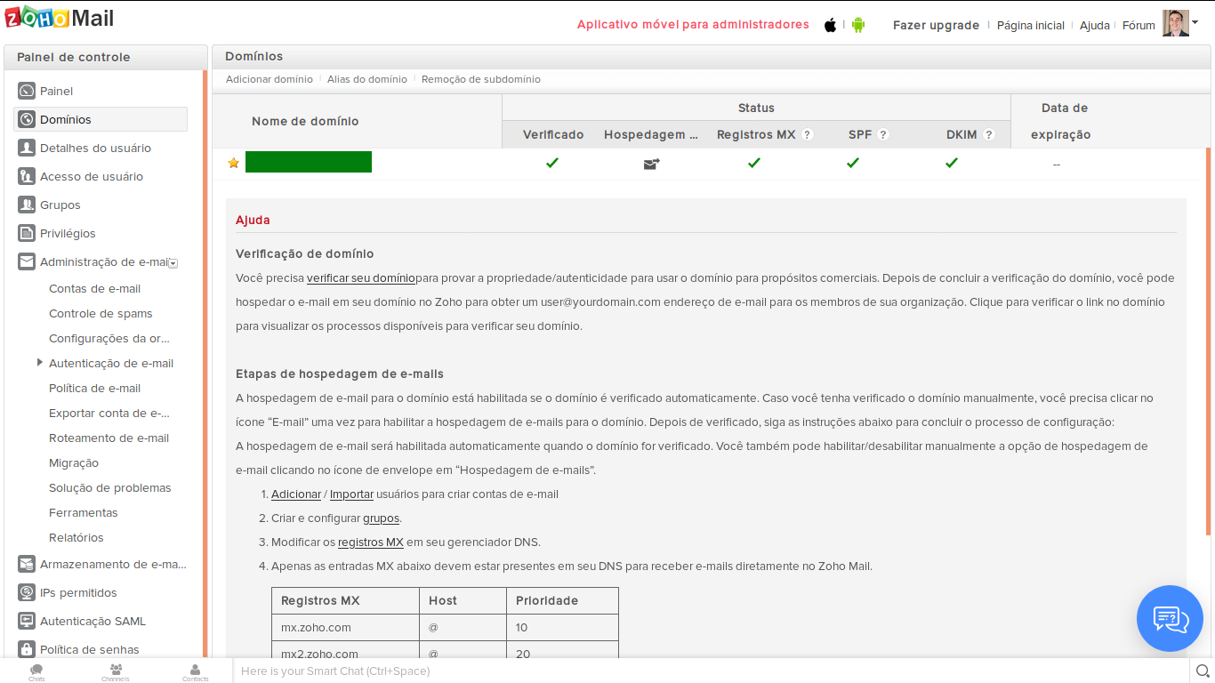Click the Importar users link
This screenshot has width=1215, height=683.
pos(351,494)
